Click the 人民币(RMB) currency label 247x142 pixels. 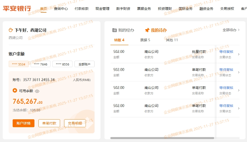point(82,80)
